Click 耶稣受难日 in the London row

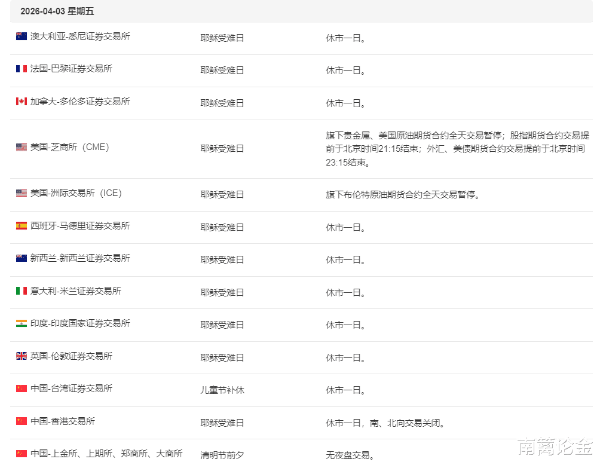coord(222,357)
